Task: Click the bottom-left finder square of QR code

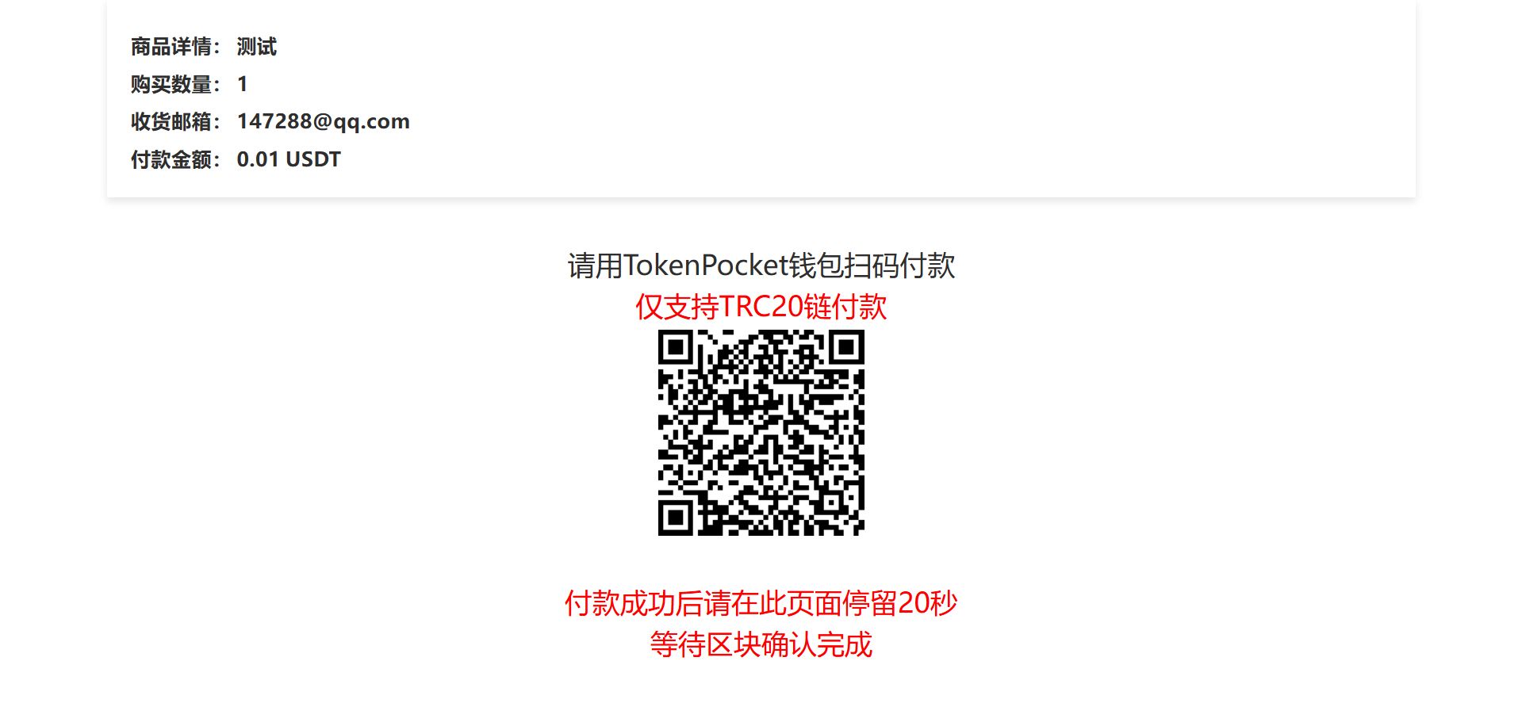Action: click(x=676, y=518)
